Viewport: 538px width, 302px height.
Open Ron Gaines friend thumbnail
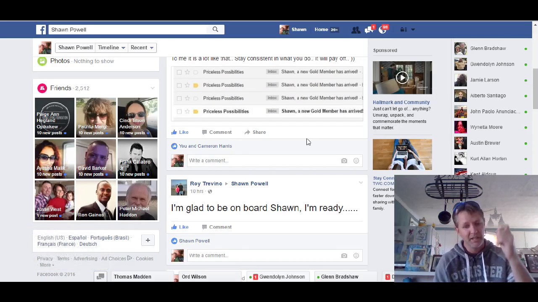coord(96,200)
